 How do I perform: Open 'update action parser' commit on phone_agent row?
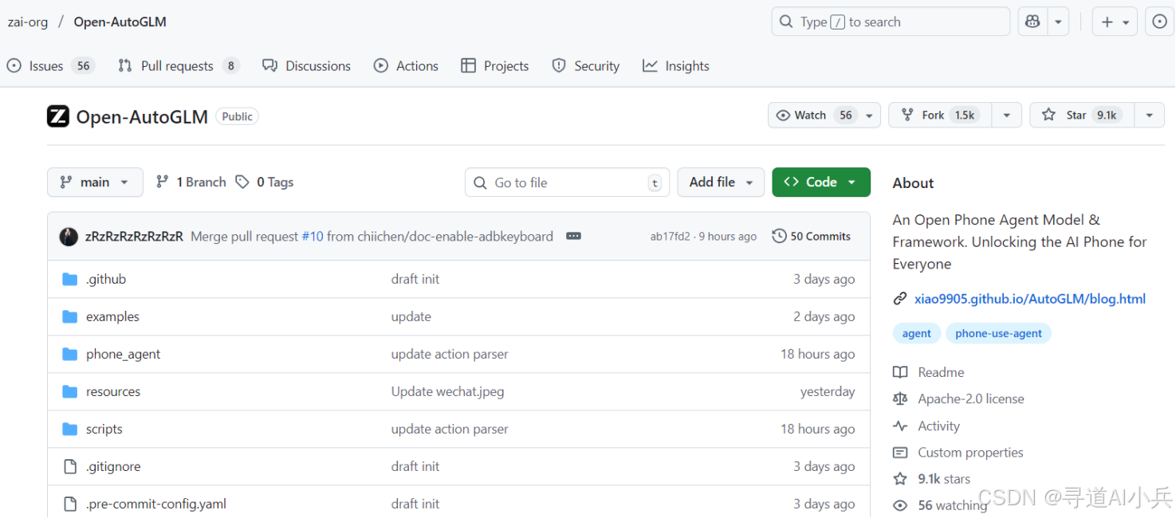(450, 354)
